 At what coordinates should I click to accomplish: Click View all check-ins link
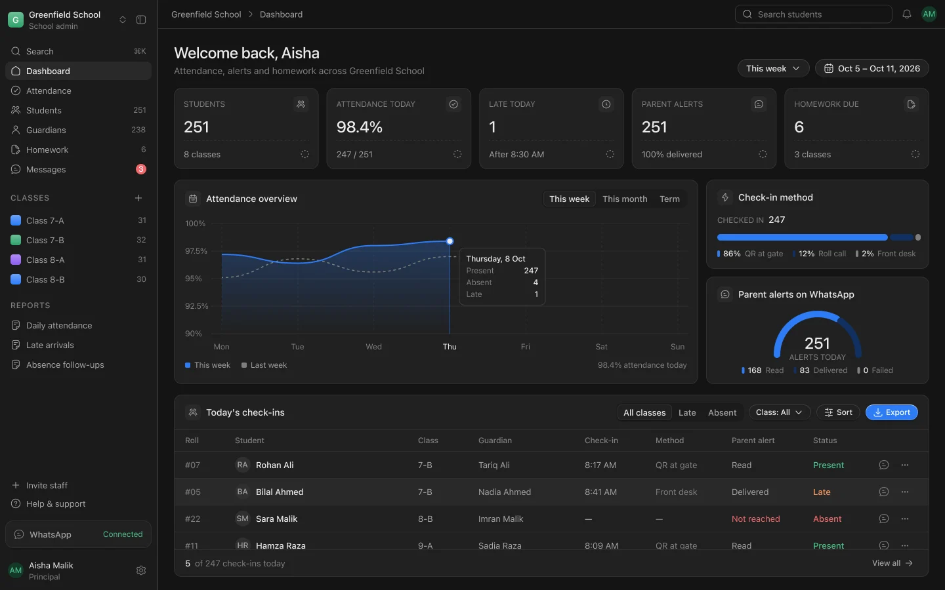[892, 563]
